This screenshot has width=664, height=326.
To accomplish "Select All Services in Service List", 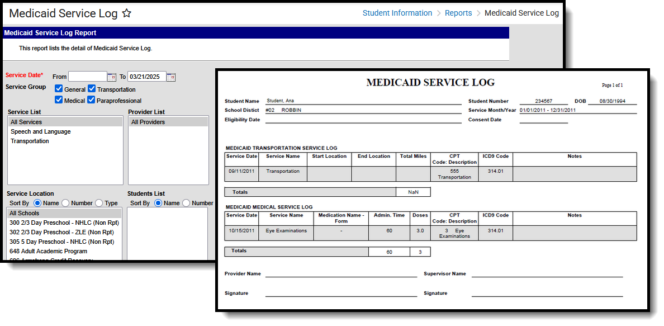I will point(65,122).
